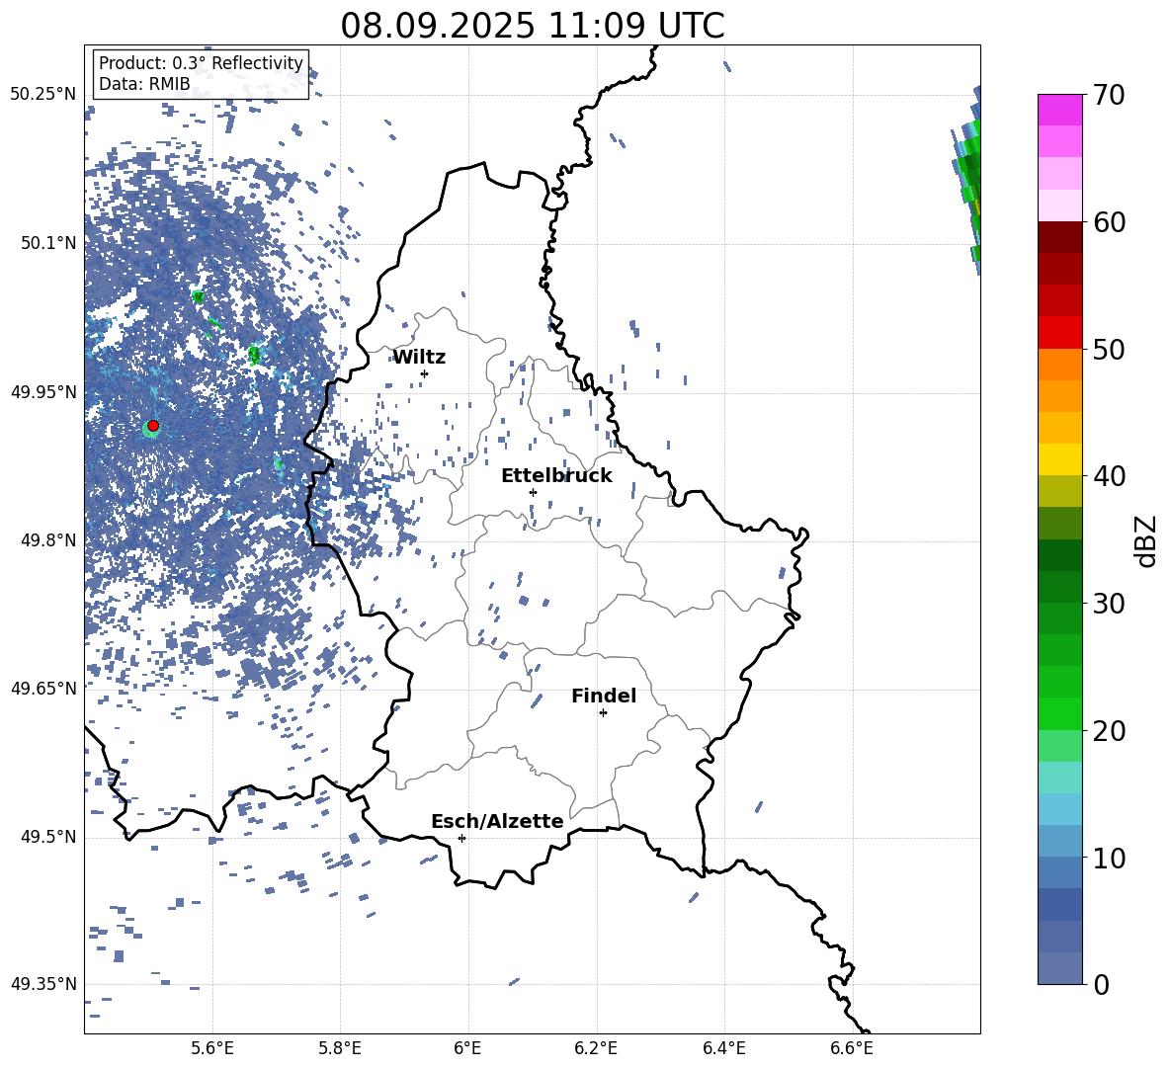The height and width of the screenshot is (1068, 1170).
Task: Click the 70 tick on the colorbar
Action: [1109, 95]
